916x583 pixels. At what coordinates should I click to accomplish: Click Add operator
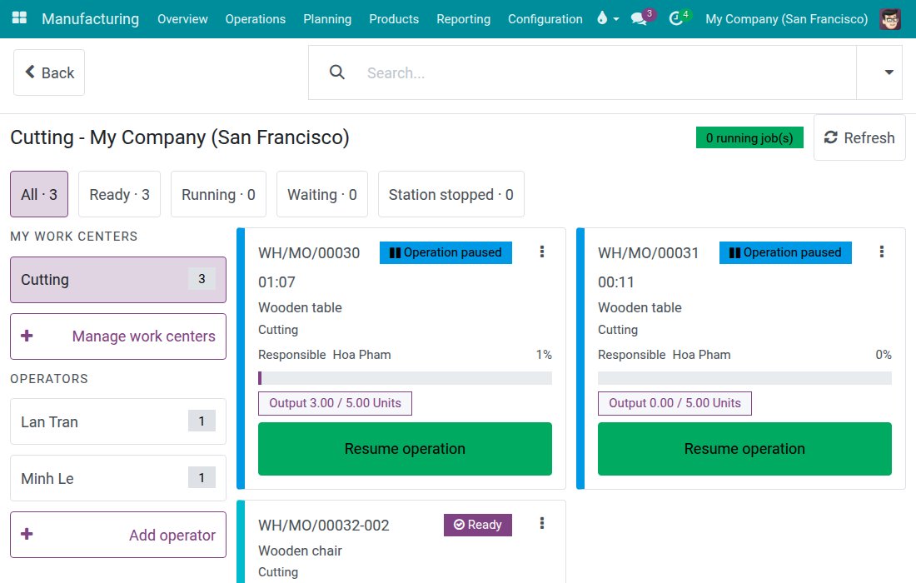pos(118,535)
